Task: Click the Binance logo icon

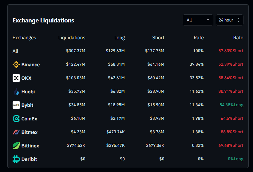Action: (16, 64)
